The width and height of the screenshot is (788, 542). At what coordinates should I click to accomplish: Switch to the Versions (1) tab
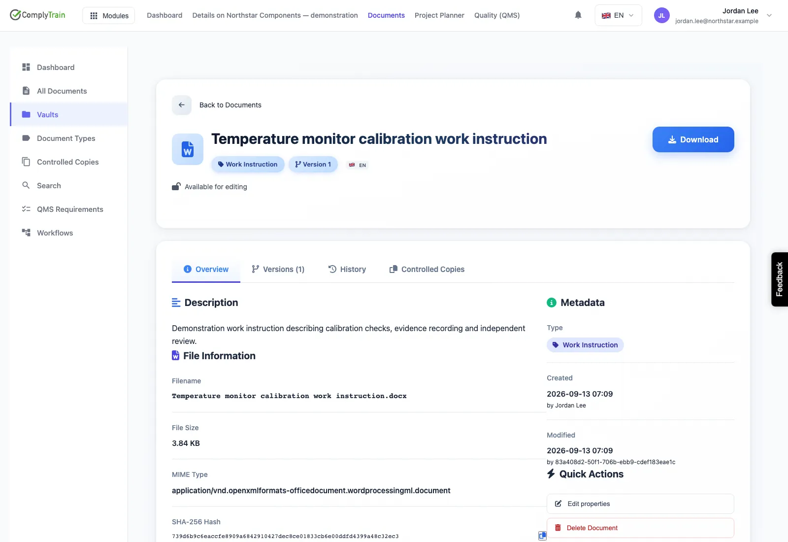point(278,269)
